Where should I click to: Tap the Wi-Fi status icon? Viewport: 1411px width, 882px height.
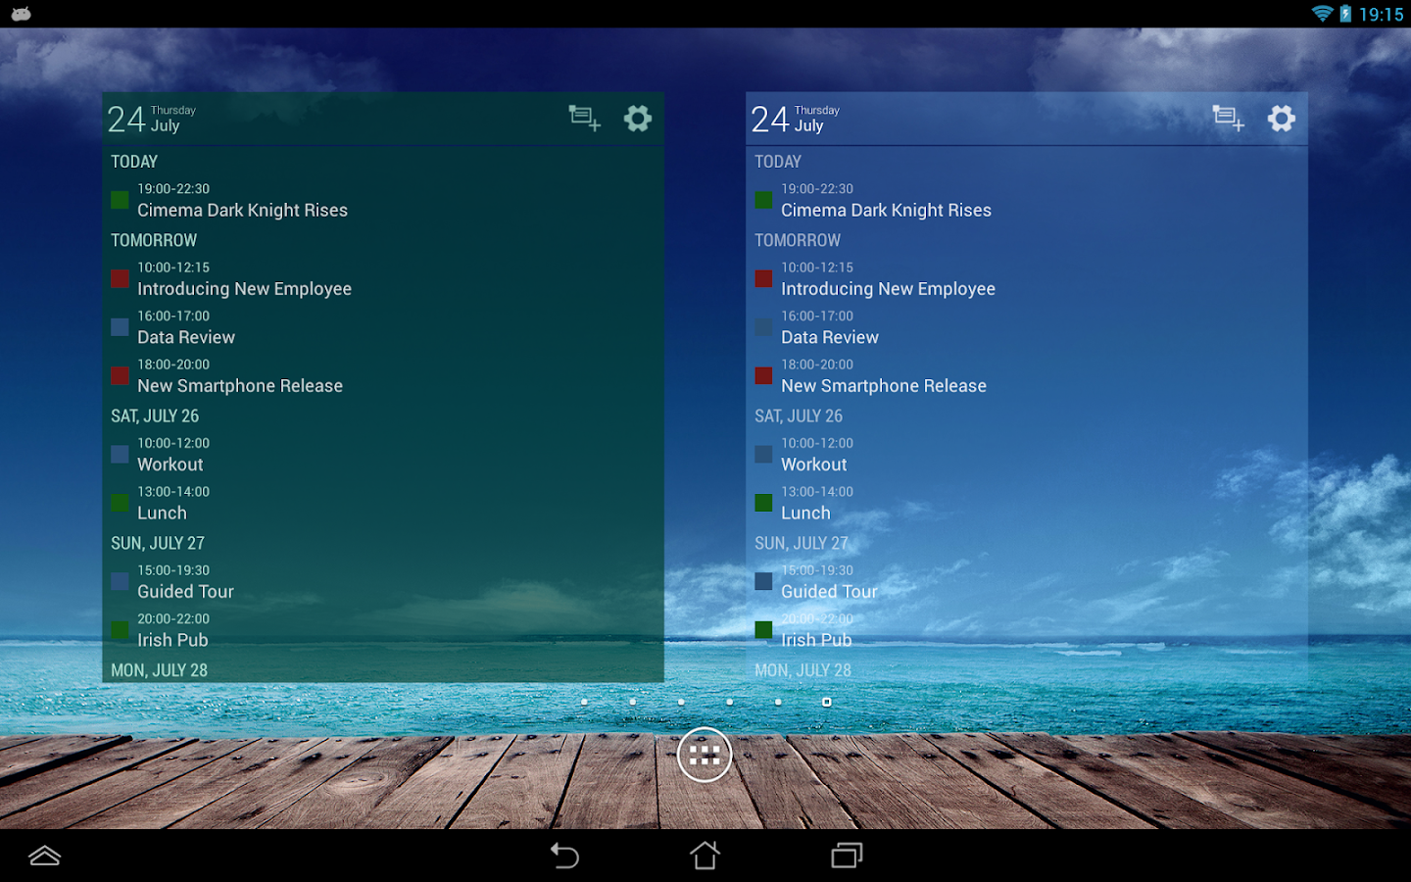point(1323,14)
